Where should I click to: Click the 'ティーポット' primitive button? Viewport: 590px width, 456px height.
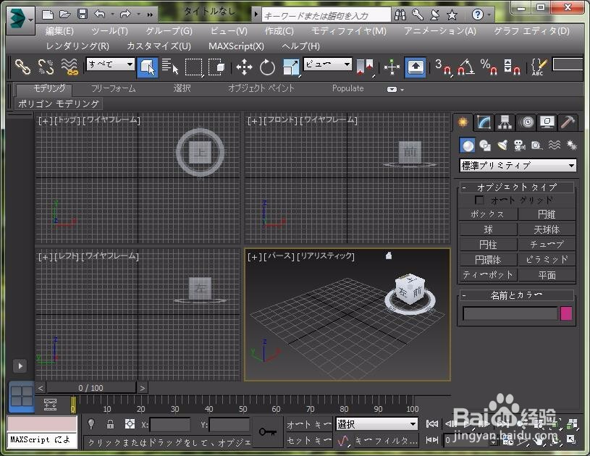coord(488,274)
